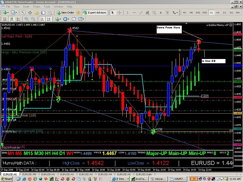The width and height of the screenshot is (243, 182).
Task: Click the Firefox quick launch icon
Action: click(x=68, y=179)
